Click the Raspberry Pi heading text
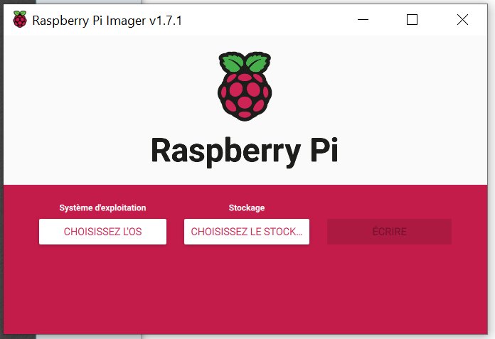Image resolution: width=495 pixels, height=339 pixels. 245,151
